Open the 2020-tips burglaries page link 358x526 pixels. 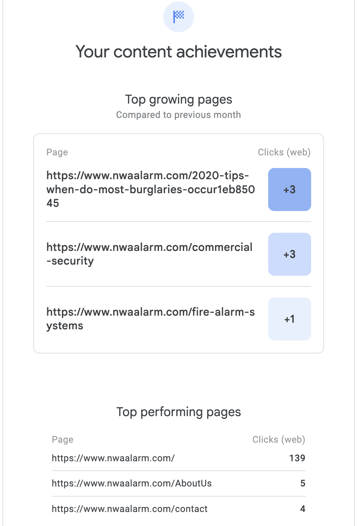pos(150,189)
